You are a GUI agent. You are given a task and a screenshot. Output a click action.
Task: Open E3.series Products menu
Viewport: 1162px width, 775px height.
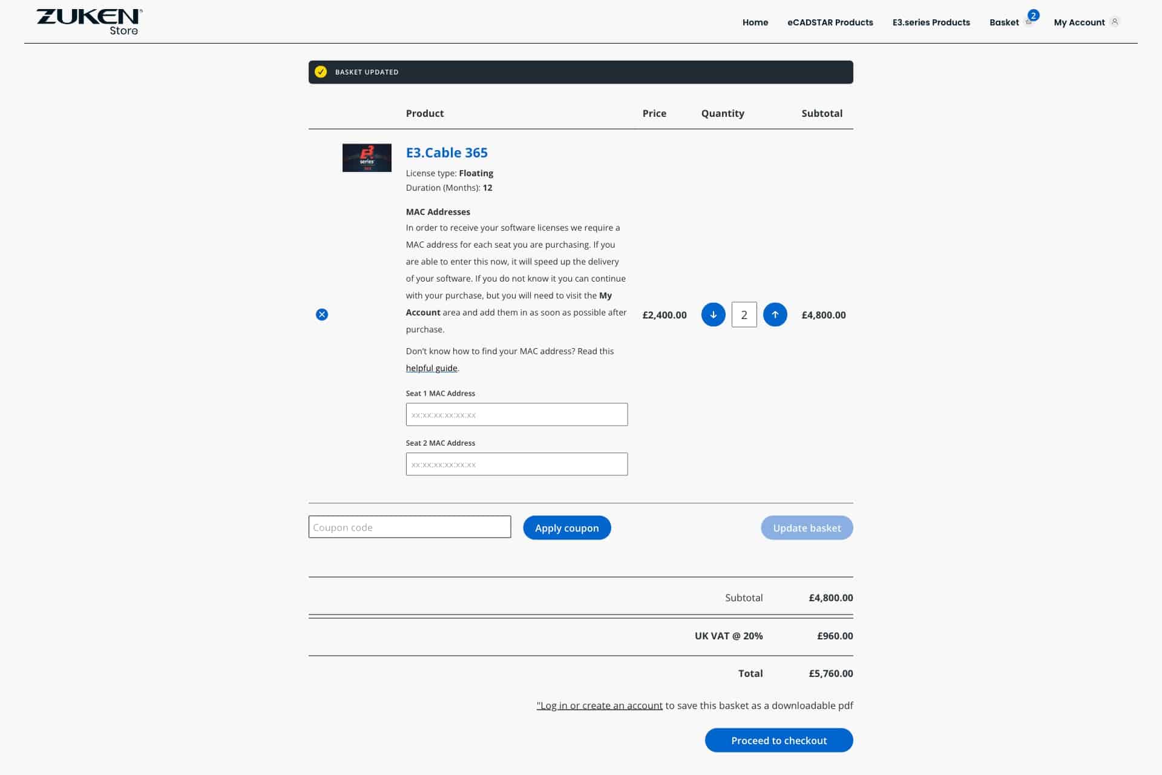click(x=931, y=22)
